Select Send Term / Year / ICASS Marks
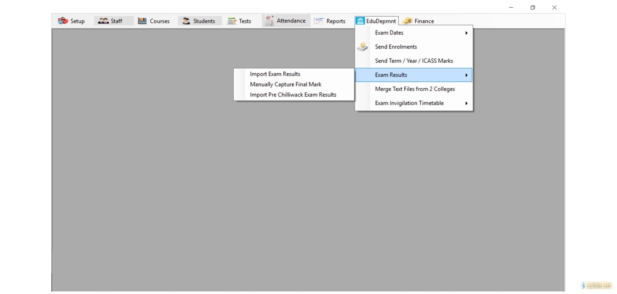This screenshot has width=617, height=294. [x=414, y=61]
